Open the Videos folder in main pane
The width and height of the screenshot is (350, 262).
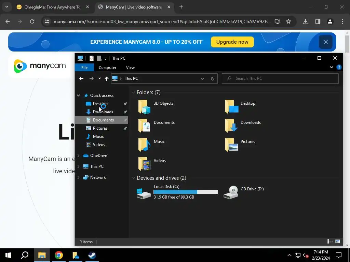(152, 164)
